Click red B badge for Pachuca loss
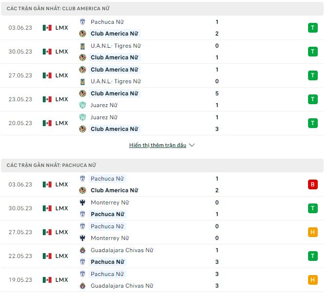This screenshot has height=294, width=327. (313, 184)
